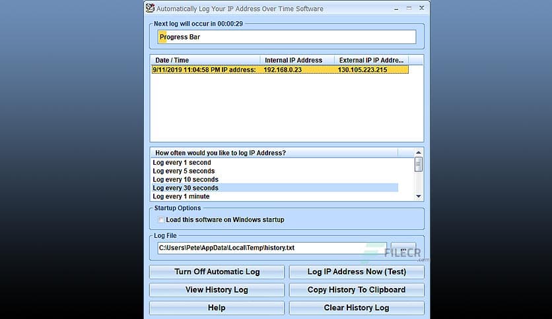Click Log IP Address Now (Test)
Viewport: 552px width, 319px height.
pos(357,272)
